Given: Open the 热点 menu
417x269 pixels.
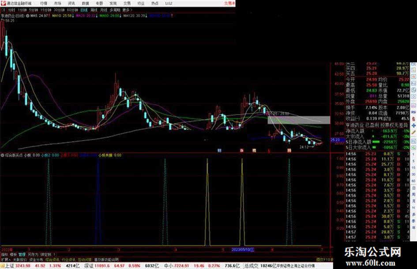Looking at the screenshot, I should (155, 4).
